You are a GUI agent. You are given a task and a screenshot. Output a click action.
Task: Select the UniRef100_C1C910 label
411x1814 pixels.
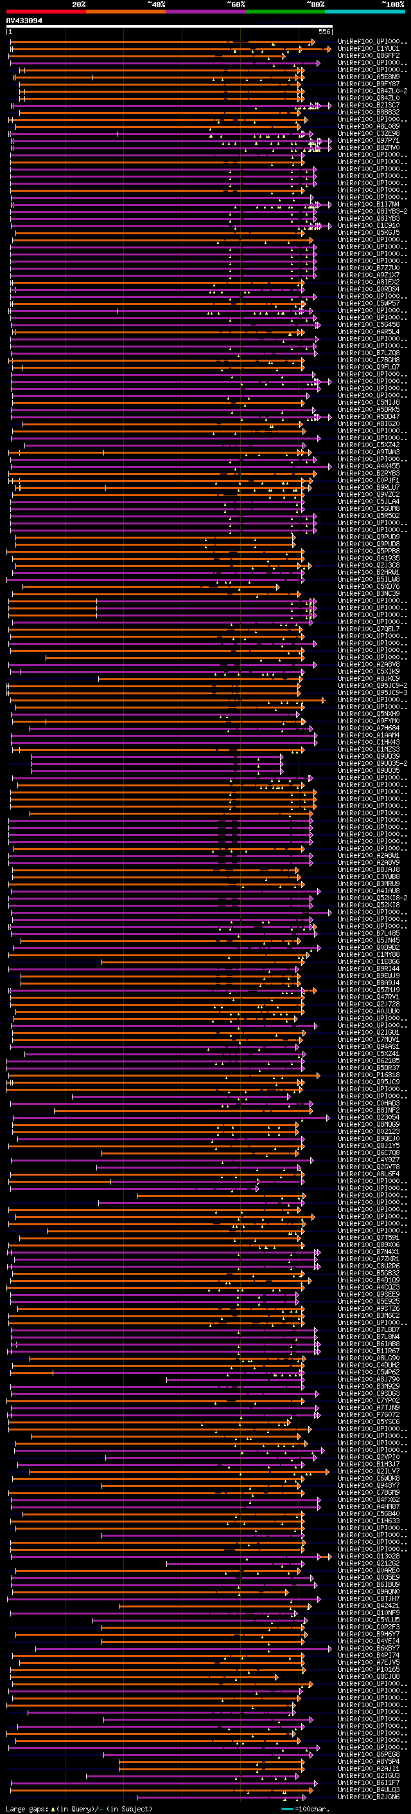369,225
